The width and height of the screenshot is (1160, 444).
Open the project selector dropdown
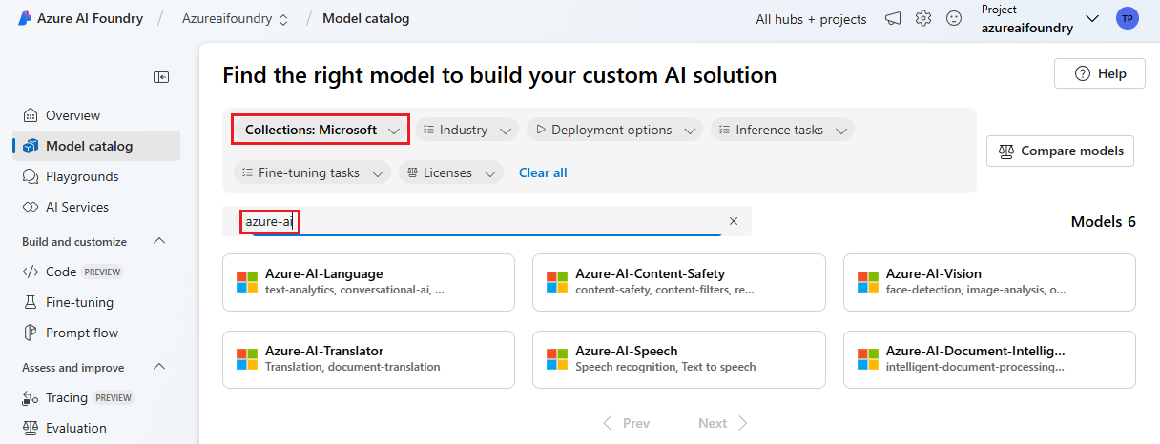click(1092, 19)
